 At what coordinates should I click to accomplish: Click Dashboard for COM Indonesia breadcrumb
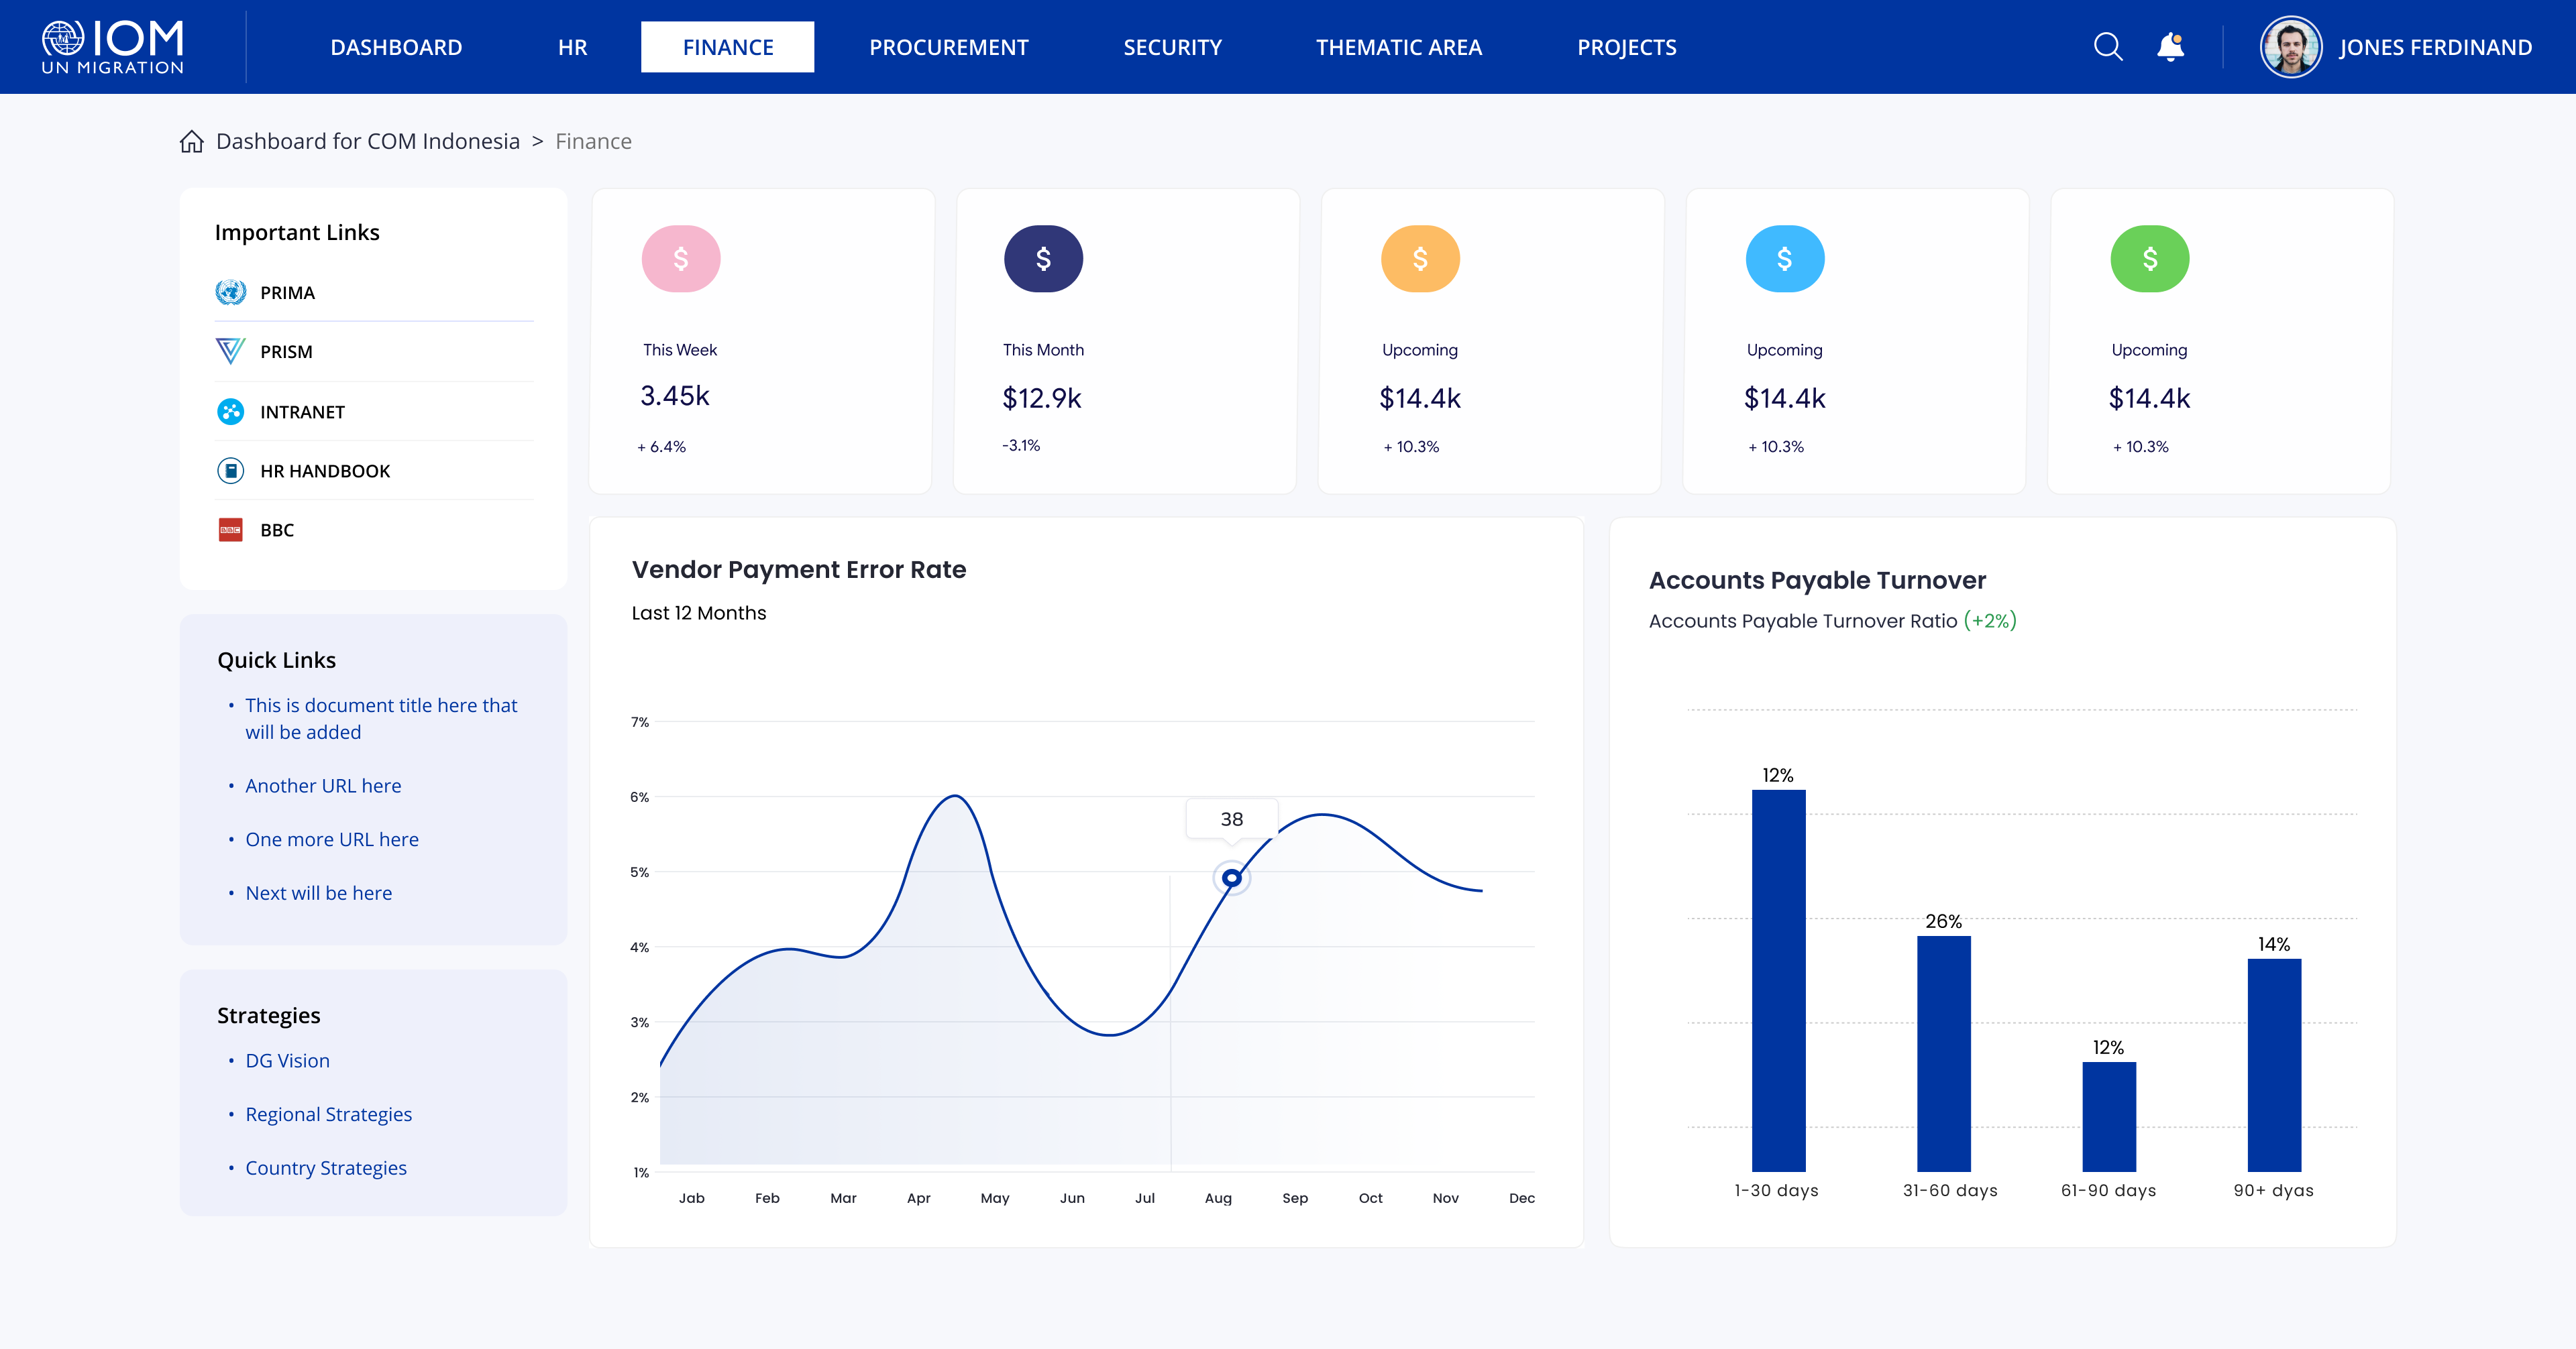click(x=367, y=142)
